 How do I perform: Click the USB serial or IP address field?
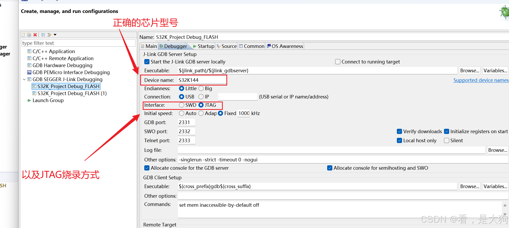[238, 97]
